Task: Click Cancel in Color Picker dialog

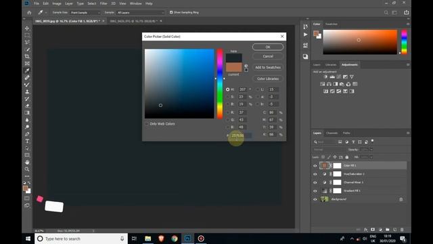Action: tap(268, 56)
